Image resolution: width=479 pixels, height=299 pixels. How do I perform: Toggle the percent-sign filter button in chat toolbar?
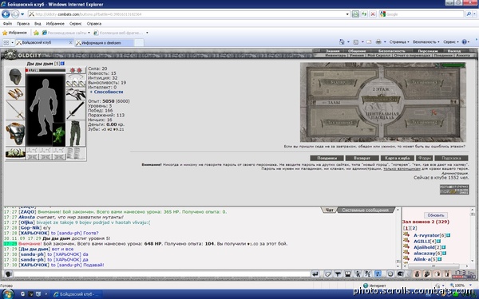368,274
